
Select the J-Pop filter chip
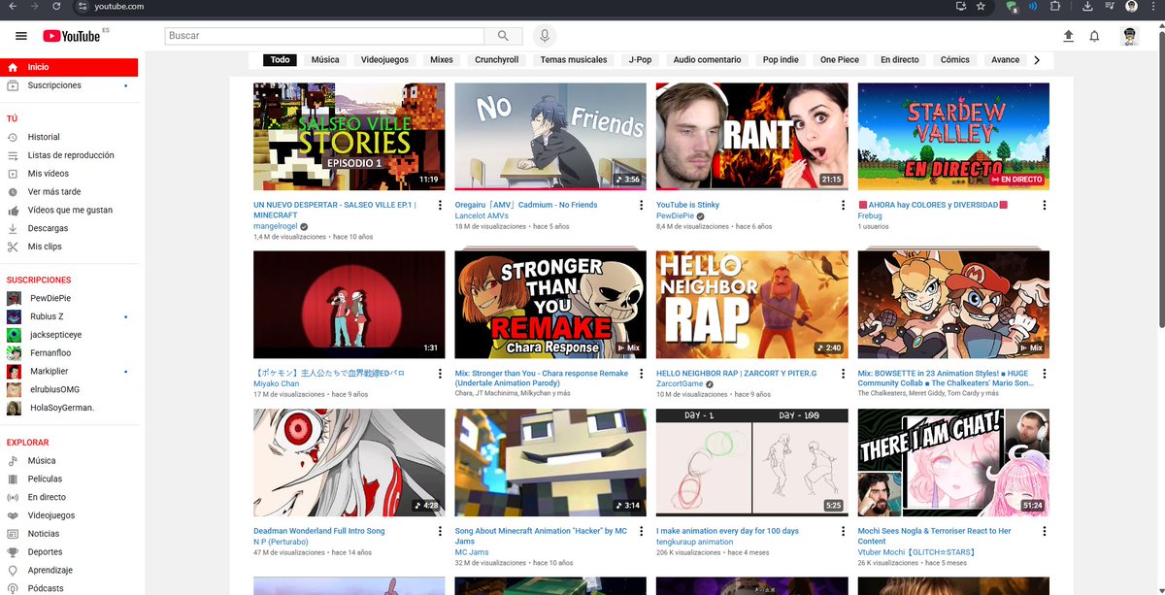[x=641, y=60]
